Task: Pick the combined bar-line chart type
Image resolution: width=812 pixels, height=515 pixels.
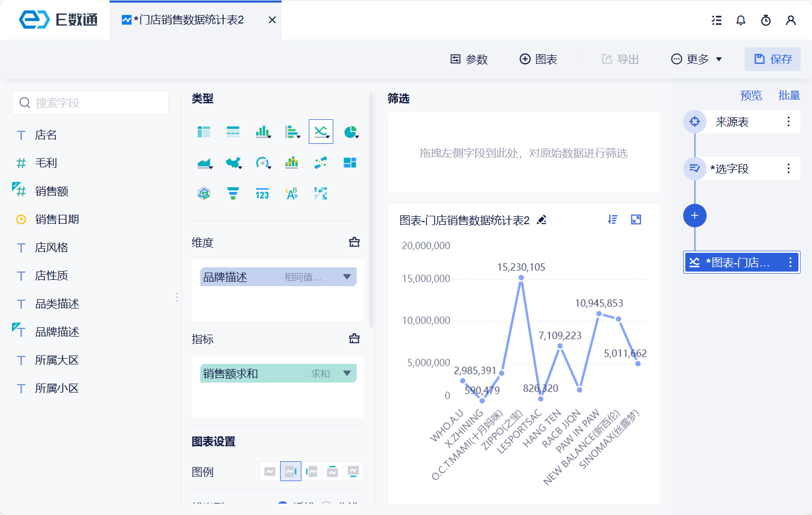Action: tap(292, 163)
